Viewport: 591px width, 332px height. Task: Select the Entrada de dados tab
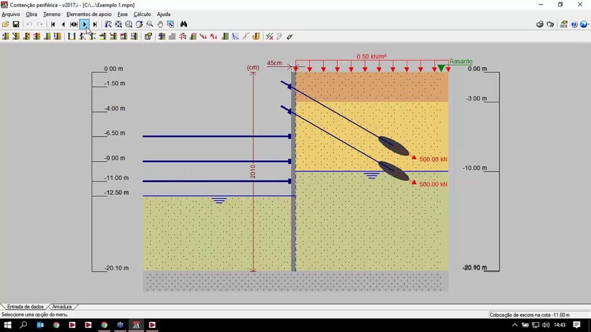pos(25,307)
